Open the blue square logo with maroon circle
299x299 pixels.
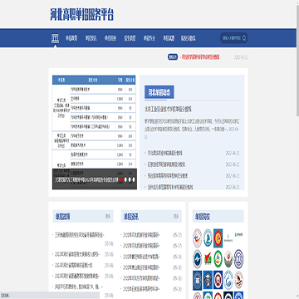click(218, 280)
